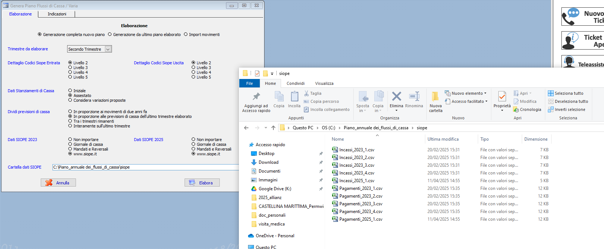The width and height of the screenshot is (604, 249).
Task: Open the Trimestre da elaborare dropdown
Action: tap(108, 49)
